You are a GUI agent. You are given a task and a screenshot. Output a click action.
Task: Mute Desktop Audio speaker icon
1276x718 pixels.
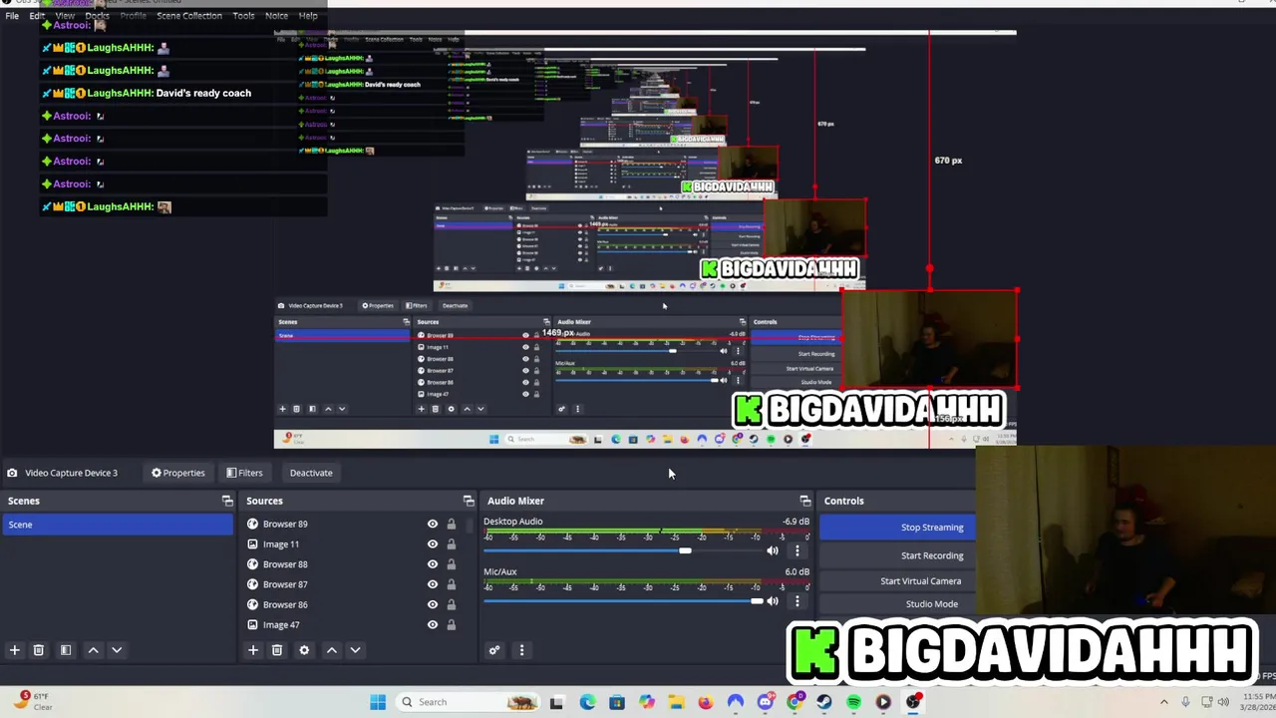point(773,550)
